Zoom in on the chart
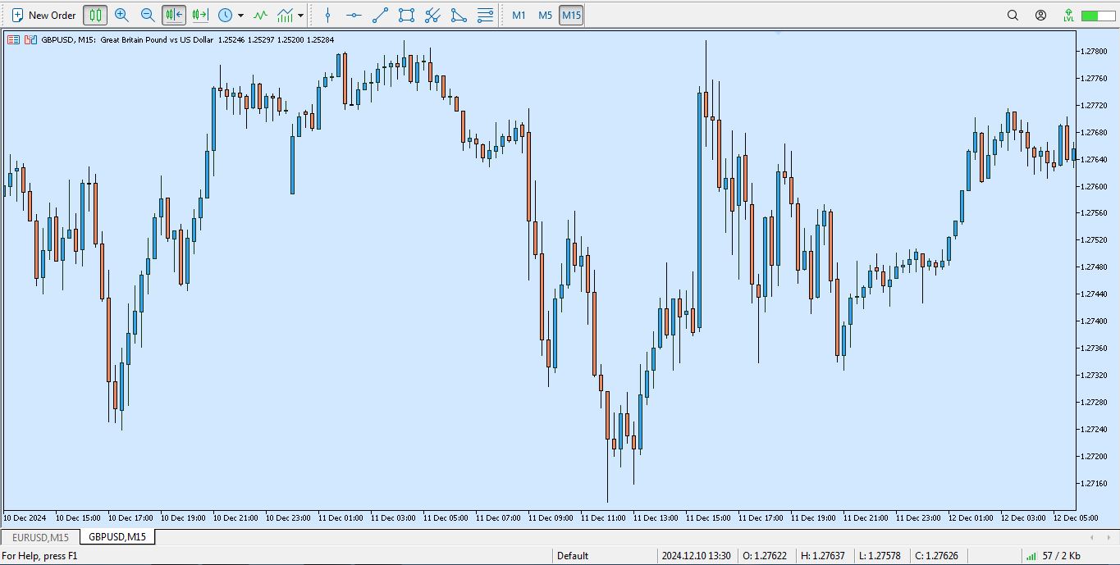This screenshot has width=1120, height=565. pyautogui.click(x=121, y=15)
